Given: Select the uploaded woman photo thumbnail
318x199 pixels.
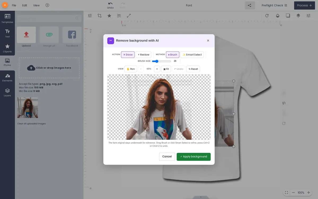Looking at the screenshot, I should click(x=28, y=107).
